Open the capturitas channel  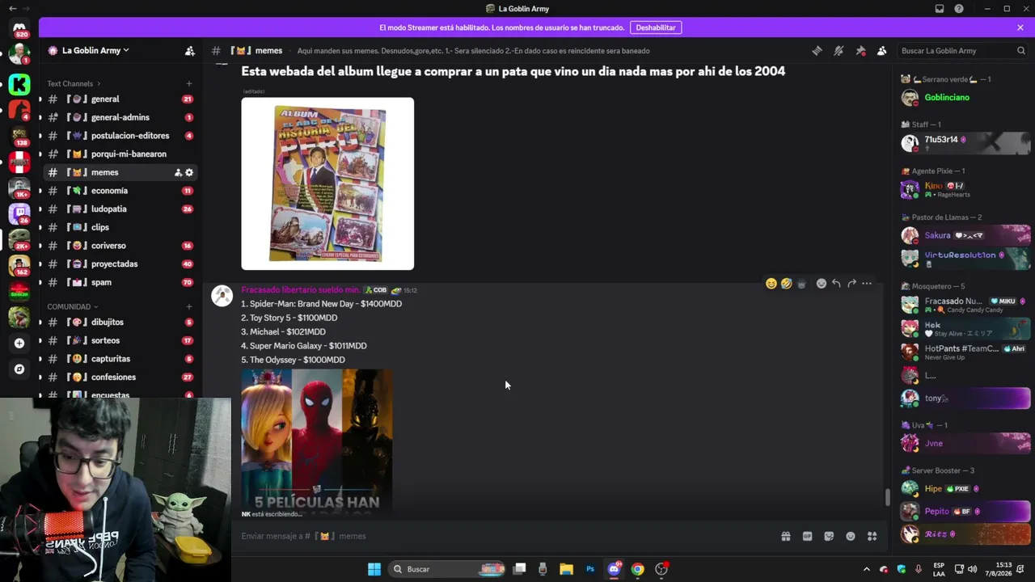[x=120, y=359]
